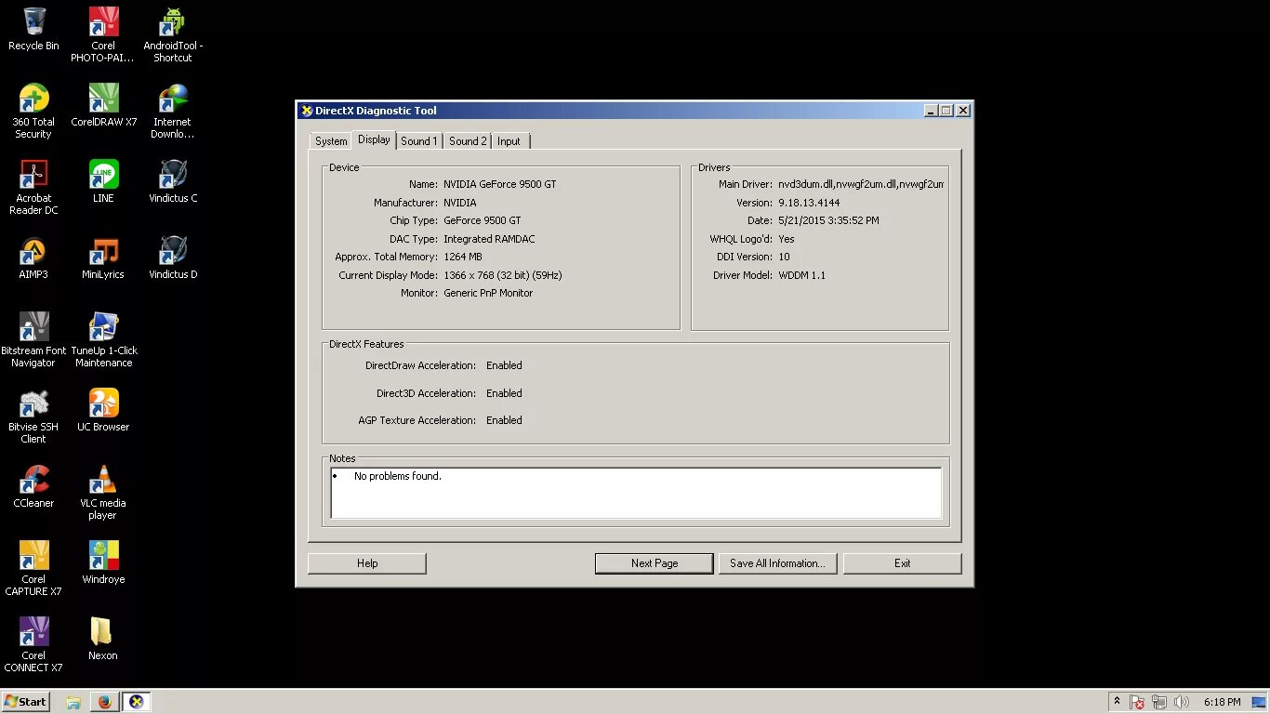Screen dimensions: 1270x714
Task: Click the AGP Texture Acceleration Enabled value
Action: 504,420
